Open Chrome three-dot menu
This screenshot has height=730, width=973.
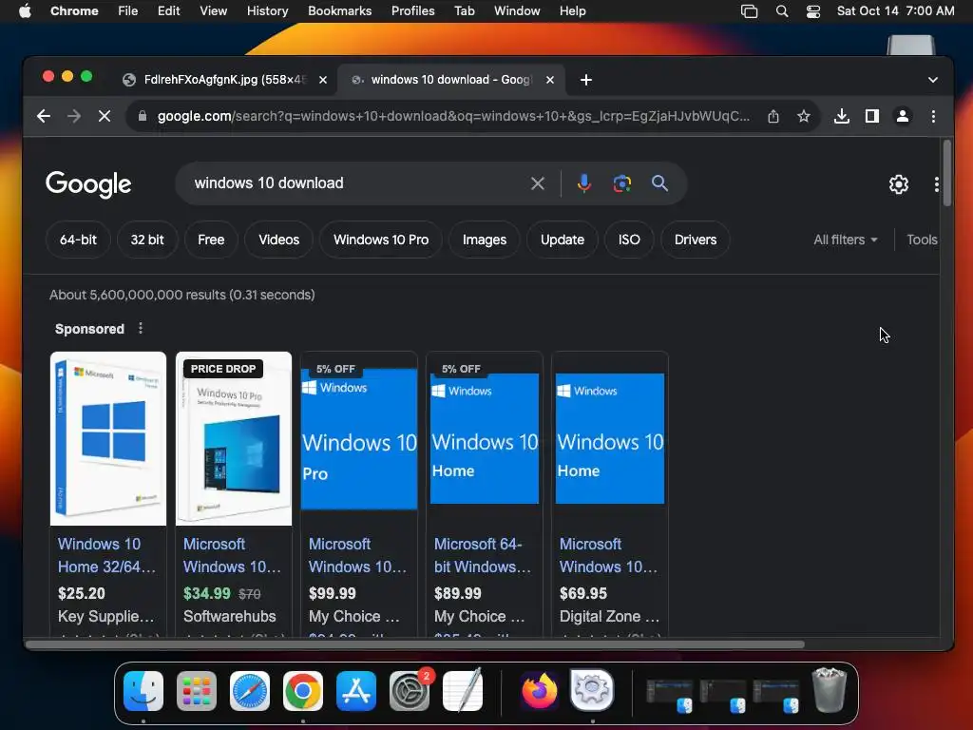[933, 116]
